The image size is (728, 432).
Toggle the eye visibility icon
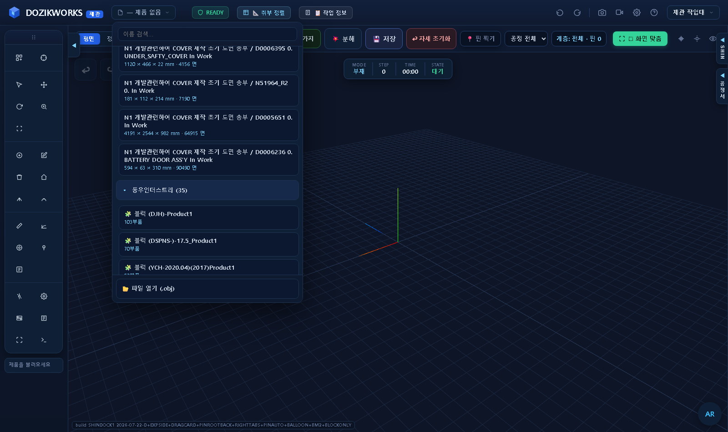coord(713,39)
